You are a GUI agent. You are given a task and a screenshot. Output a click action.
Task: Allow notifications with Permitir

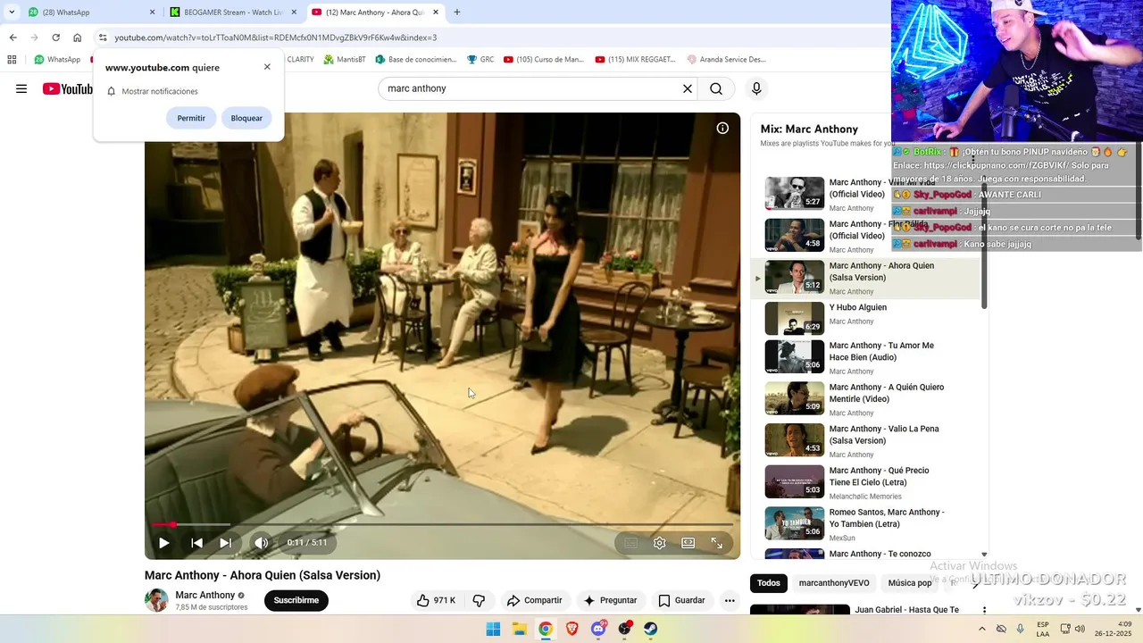point(191,118)
